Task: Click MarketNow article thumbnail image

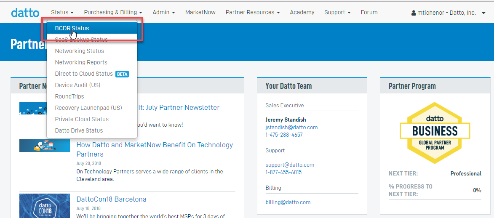Action: click(x=44, y=146)
